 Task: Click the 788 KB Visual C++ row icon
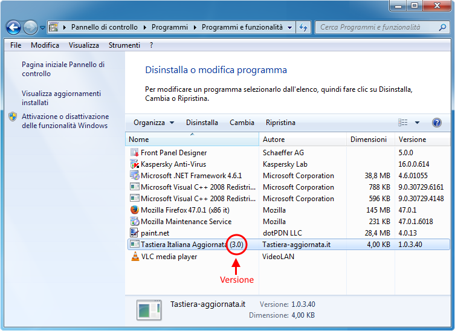pos(134,187)
